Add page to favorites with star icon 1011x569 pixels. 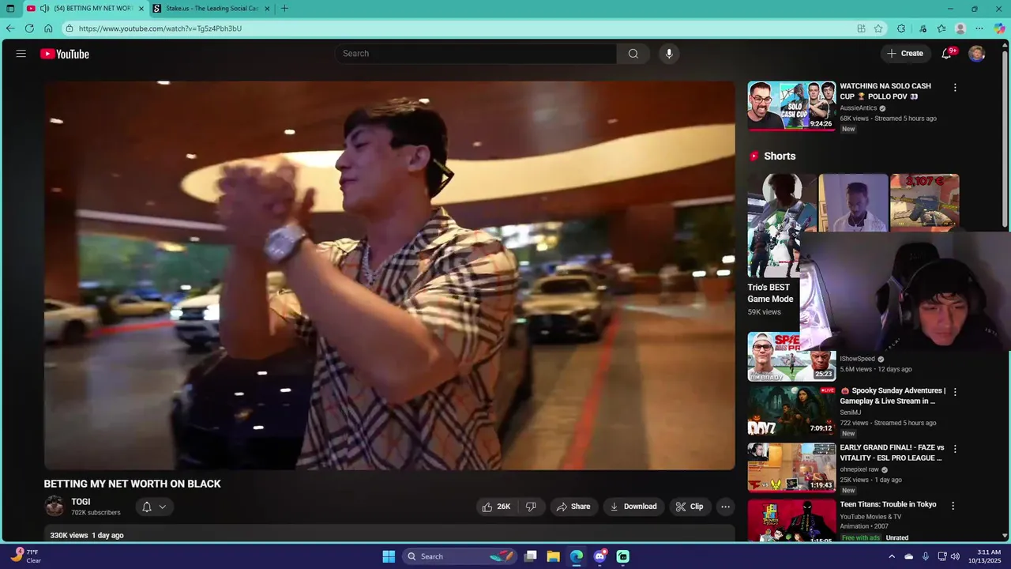pyautogui.click(x=878, y=28)
